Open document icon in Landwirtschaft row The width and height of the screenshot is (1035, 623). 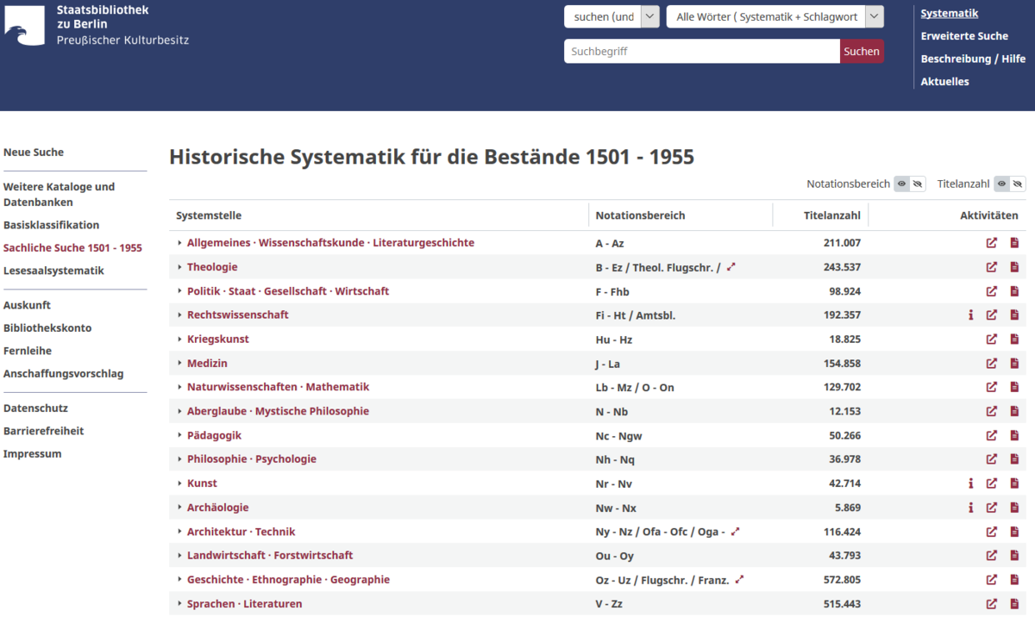pos(1014,556)
